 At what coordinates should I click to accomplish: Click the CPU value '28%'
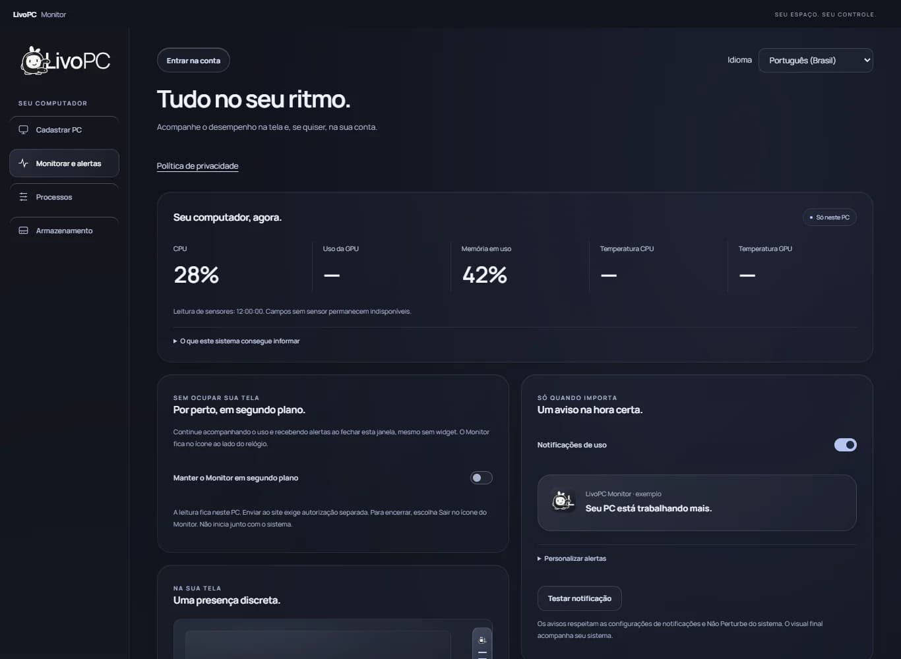(x=196, y=275)
